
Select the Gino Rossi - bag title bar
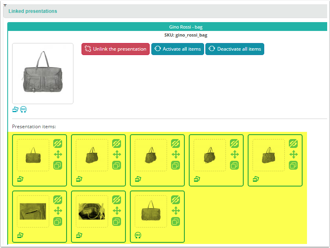click(167, 27)
